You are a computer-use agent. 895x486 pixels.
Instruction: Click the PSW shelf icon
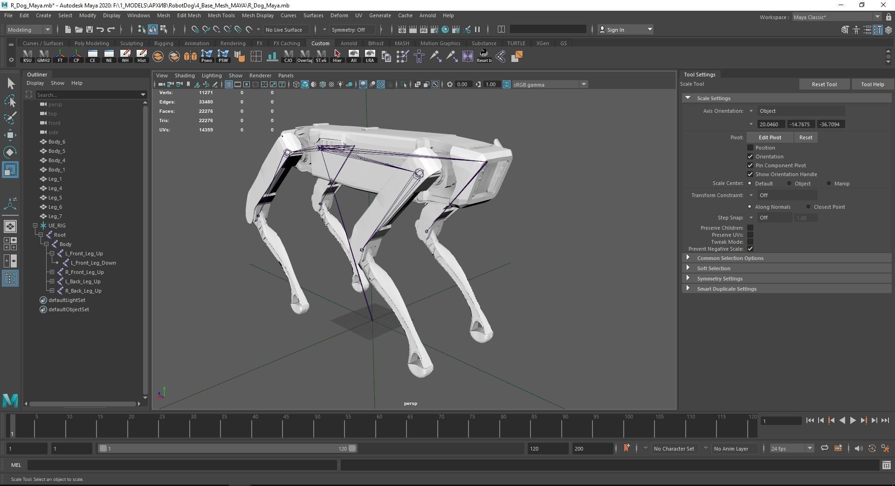click(x=223, y=56)
